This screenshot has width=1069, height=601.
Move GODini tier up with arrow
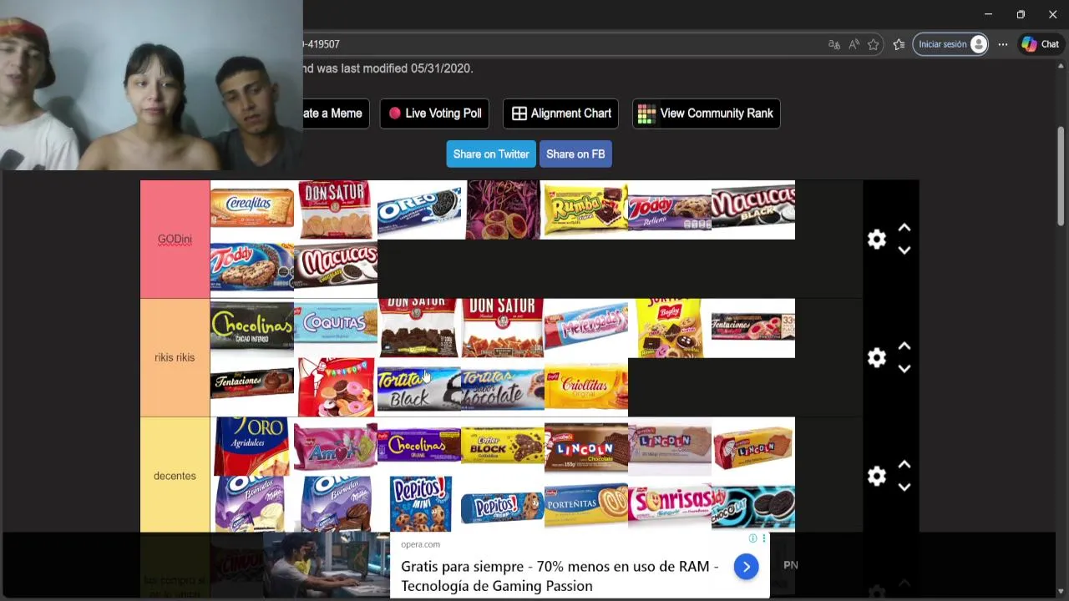904,228
